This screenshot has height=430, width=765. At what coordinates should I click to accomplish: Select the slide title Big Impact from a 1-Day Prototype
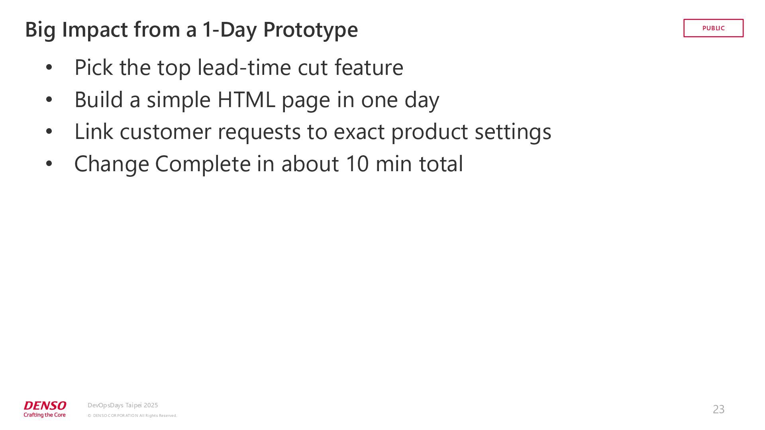192,29
